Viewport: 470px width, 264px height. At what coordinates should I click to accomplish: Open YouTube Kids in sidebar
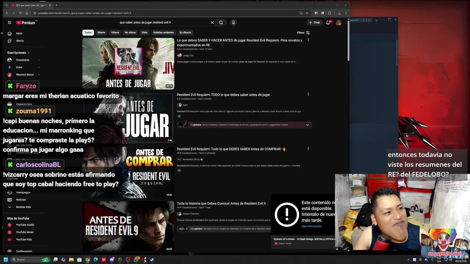[x=23, y=239]
